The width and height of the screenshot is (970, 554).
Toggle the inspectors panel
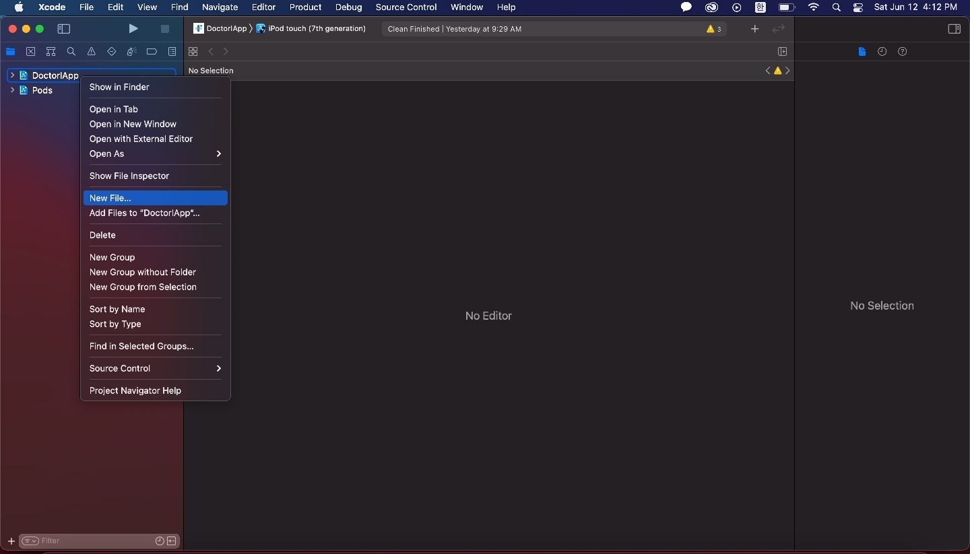point(954,29)
